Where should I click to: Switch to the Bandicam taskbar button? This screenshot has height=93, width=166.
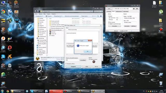[70, 91]
